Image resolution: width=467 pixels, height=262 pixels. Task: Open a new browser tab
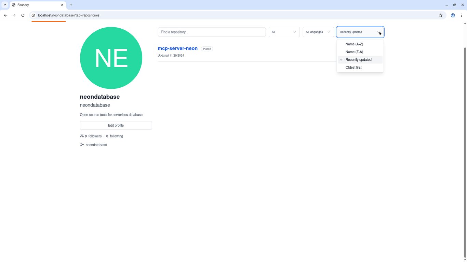pyautogui.click(x=71, y=5)
